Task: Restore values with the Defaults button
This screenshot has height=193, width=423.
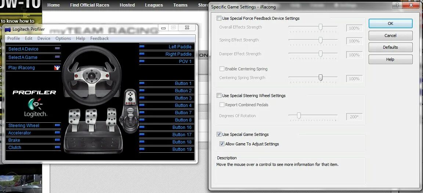Action: 390,47
